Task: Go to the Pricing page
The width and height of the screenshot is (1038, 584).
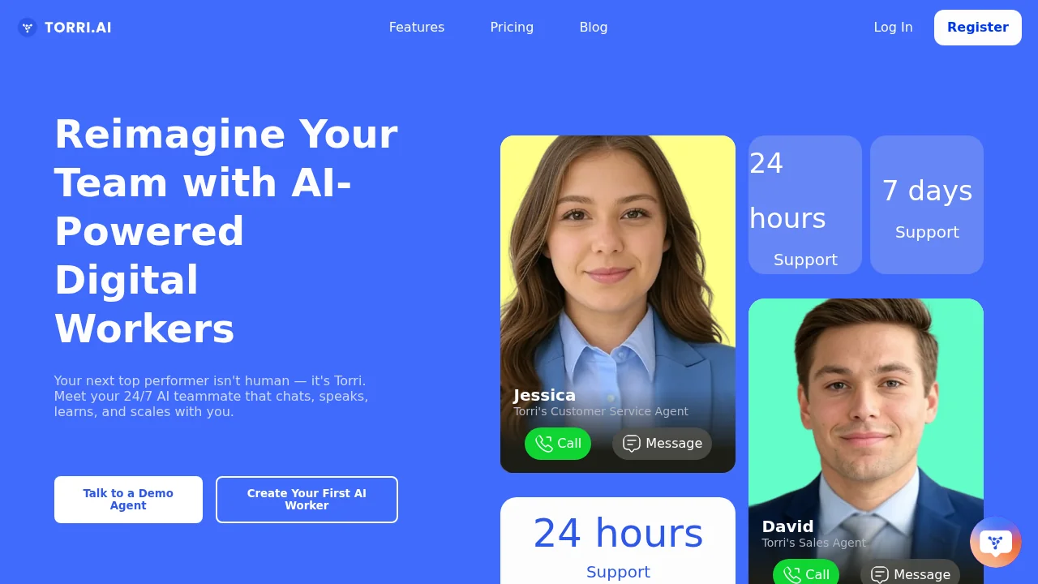Action: click(x=512, y=28)
